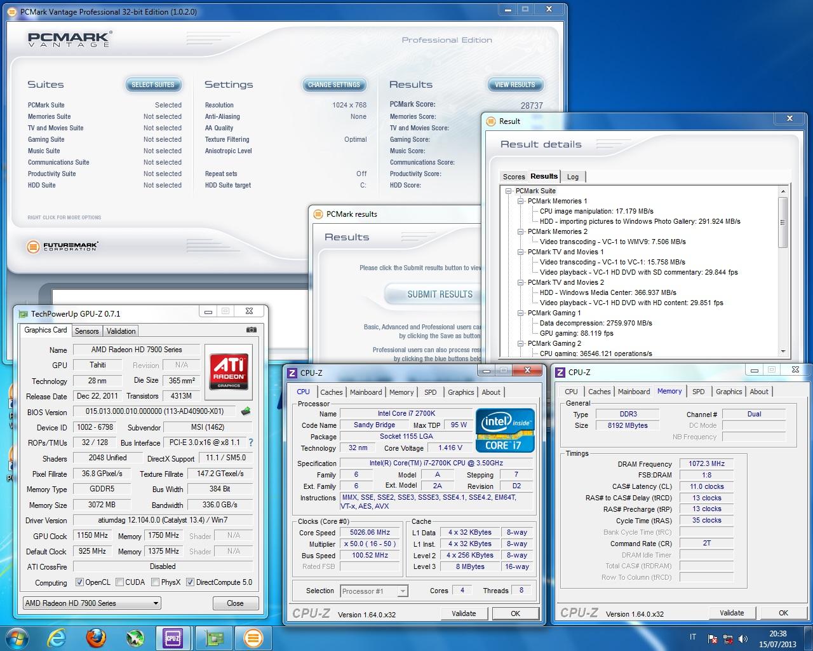Toggle the PhysX checkbox
Viewport: 813px width, 651px height.
[156, 582]
